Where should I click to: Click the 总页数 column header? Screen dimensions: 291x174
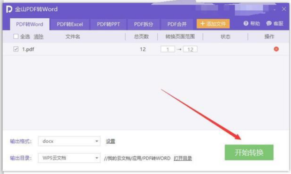pyautogui.click(x=141, y=36)
